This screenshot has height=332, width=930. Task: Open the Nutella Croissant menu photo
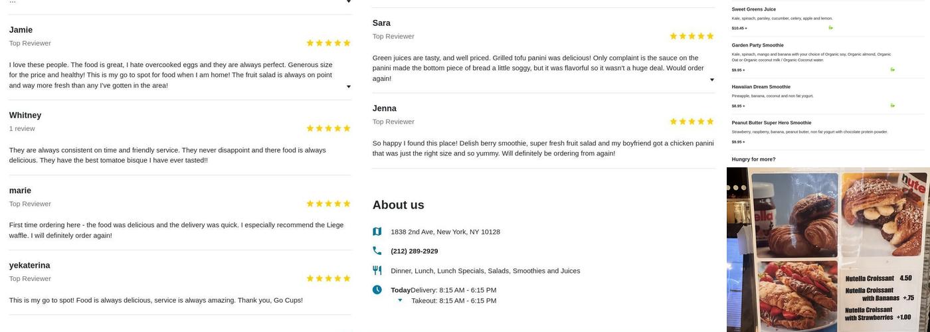[828, 250]
